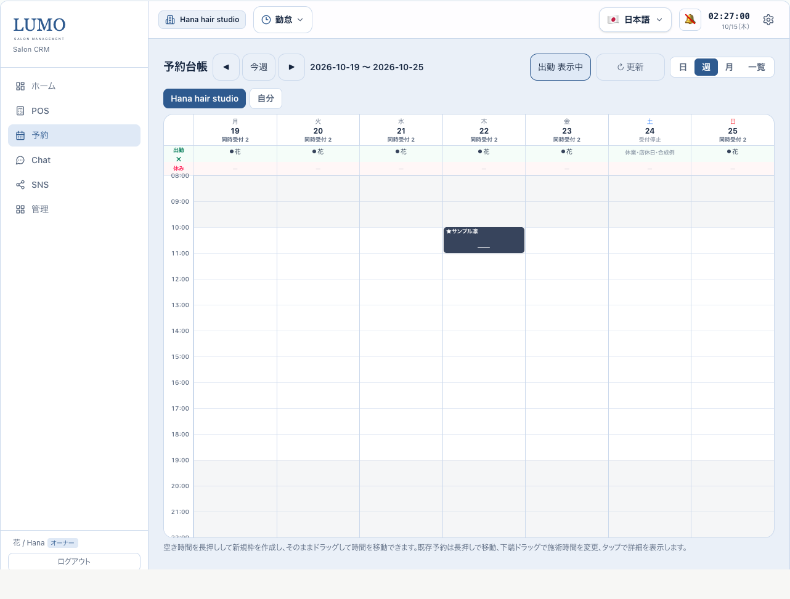Go to next week arrow
This screenshot has width=790, height=599.
(x=291, y=67)
